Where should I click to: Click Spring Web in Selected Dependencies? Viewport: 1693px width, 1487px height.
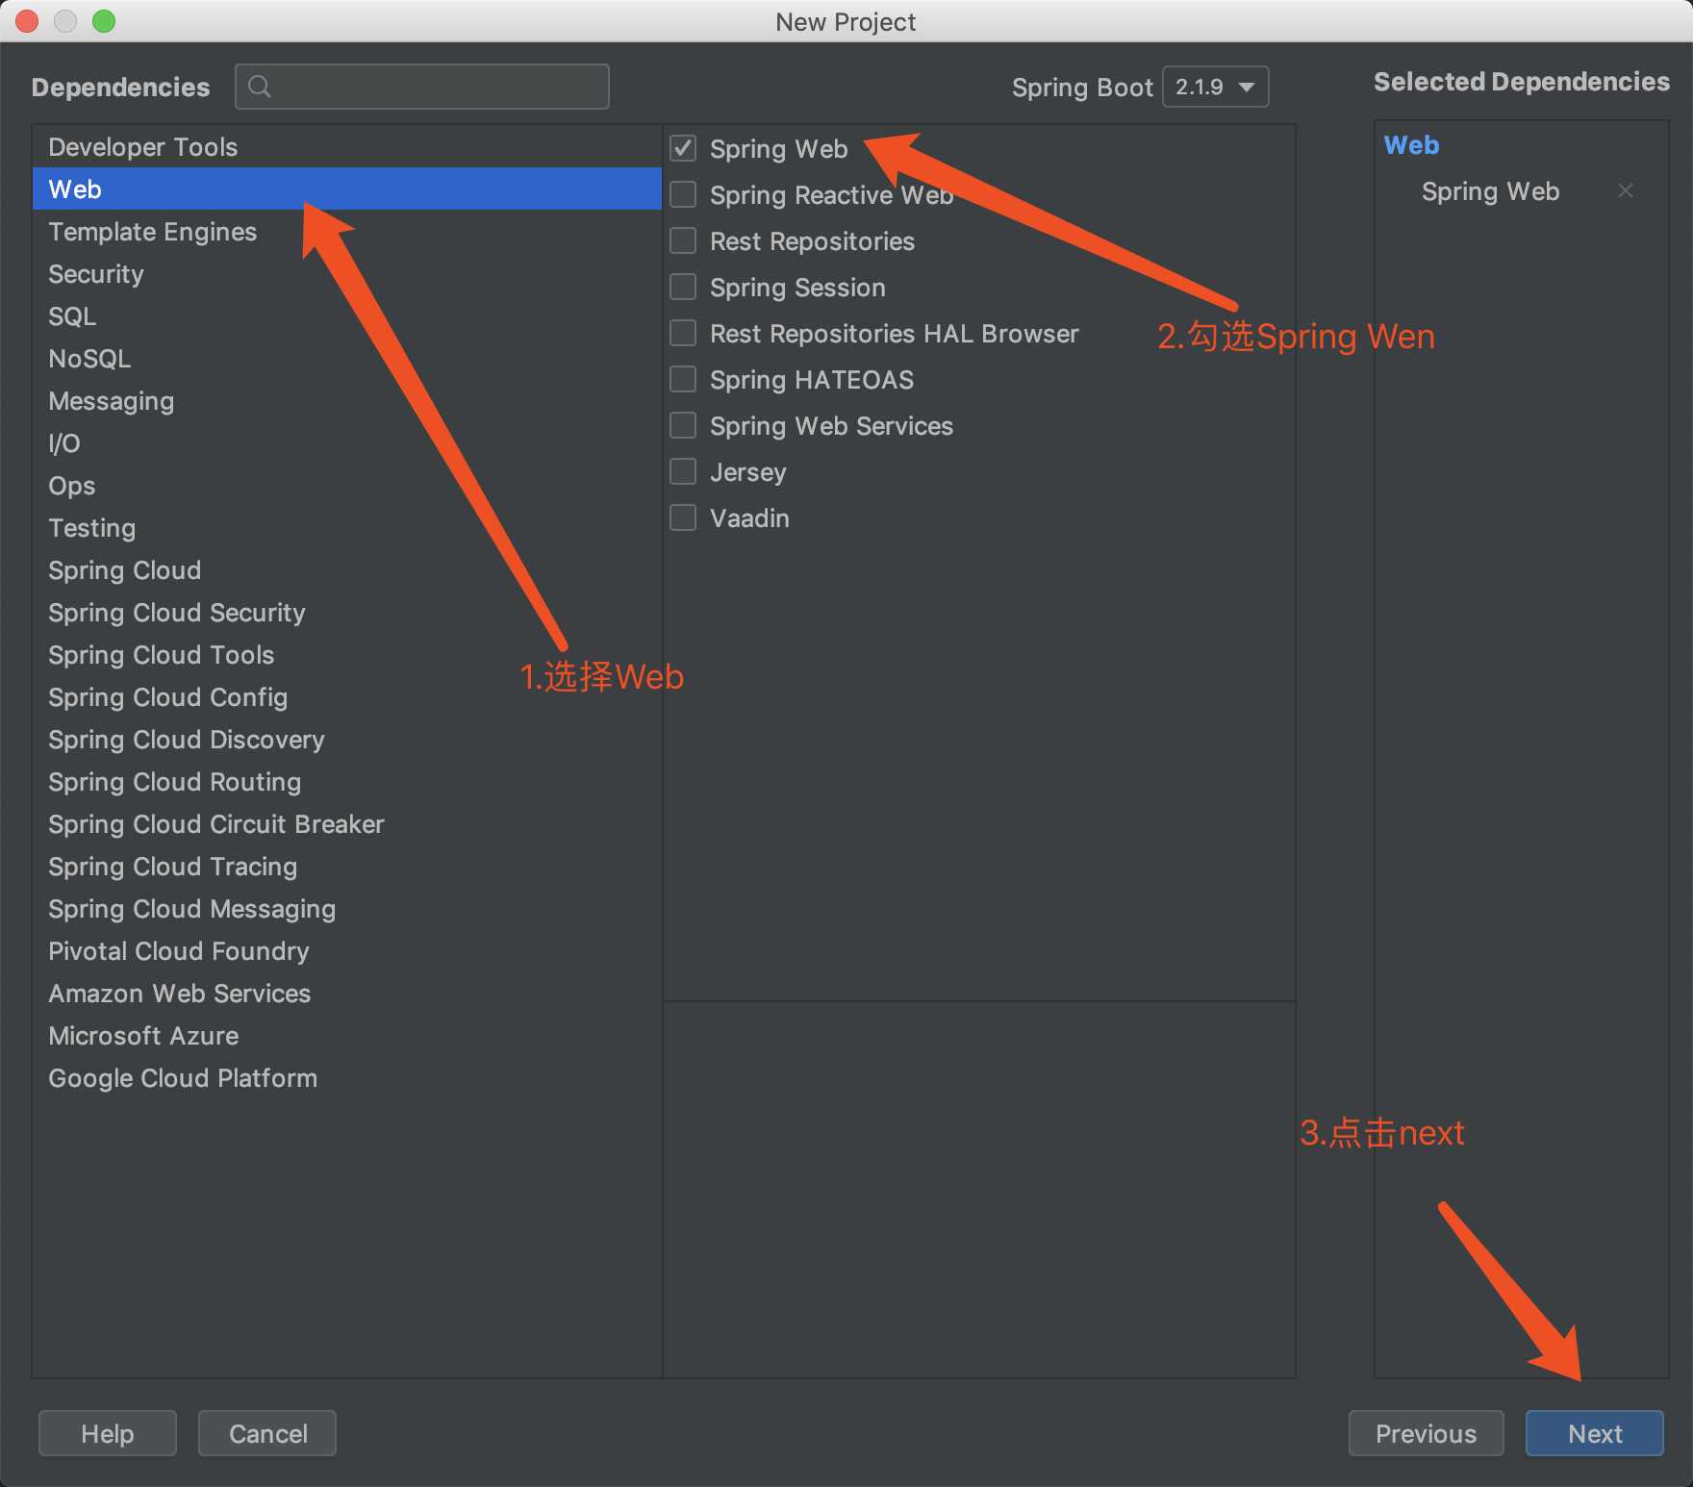point(1490,191)
